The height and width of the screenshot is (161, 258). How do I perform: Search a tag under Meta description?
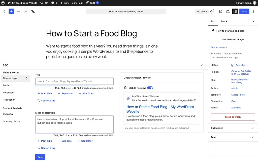[x=46, y=148]
